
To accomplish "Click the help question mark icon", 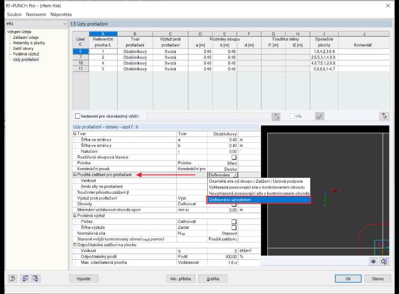I will point(12,278).
